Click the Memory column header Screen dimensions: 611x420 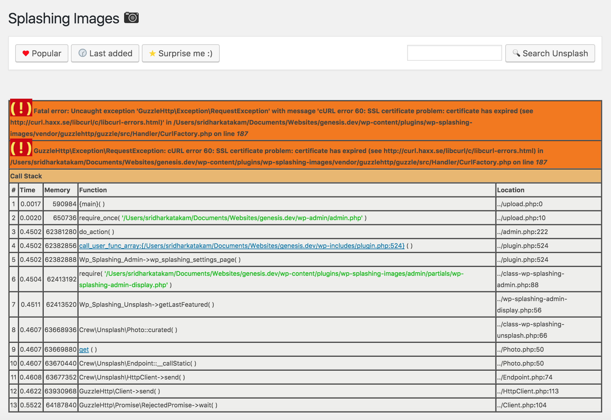coord(61,190)
